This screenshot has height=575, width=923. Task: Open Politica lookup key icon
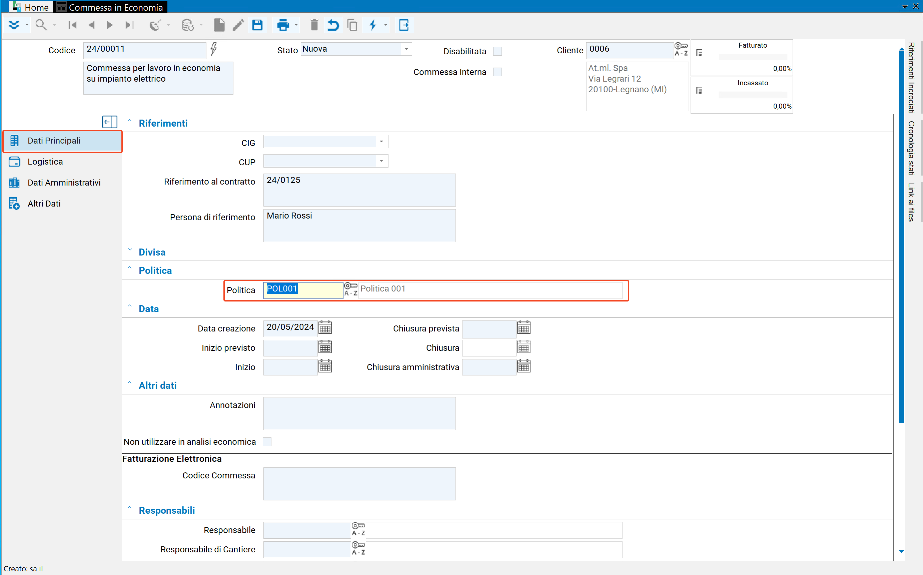350,289
